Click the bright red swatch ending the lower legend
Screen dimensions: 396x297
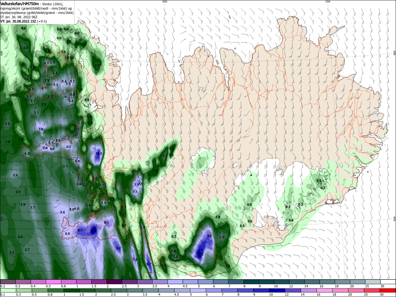(388, 291)
